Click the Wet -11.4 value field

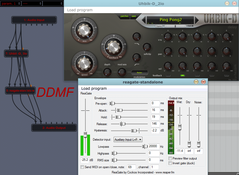click(x=180, y=151)
